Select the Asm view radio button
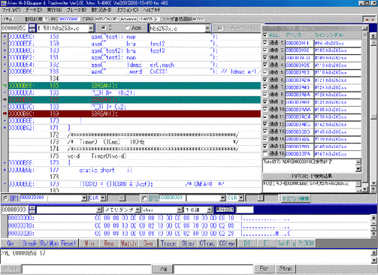 click(127, 28)
